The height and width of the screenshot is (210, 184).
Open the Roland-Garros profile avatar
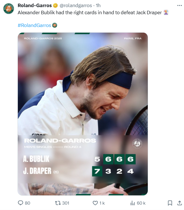point(8,9)
